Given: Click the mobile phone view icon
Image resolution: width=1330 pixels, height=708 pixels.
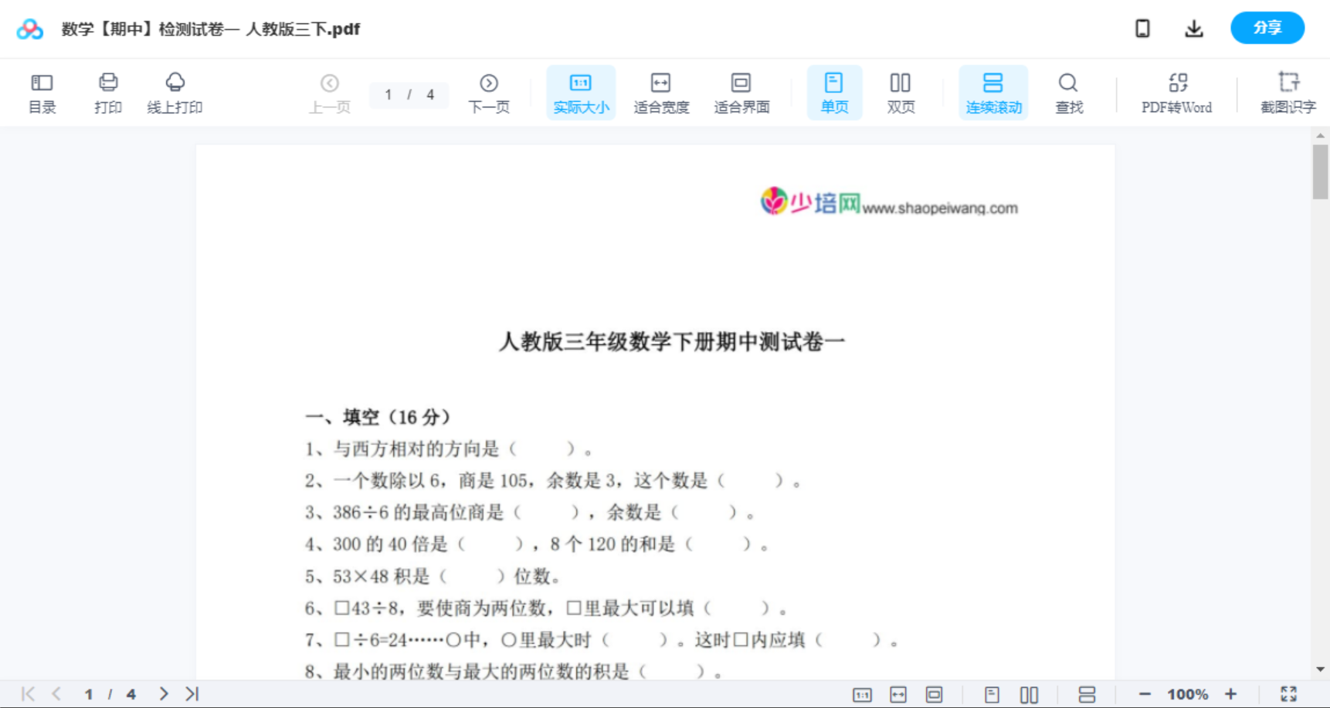Looking at the screenshot, I should coord(1142,28).
